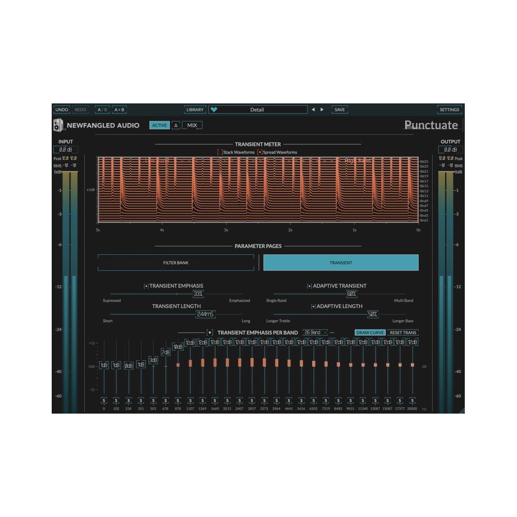Click the delta listen button

pyautogui.click(x=175, y=125)
